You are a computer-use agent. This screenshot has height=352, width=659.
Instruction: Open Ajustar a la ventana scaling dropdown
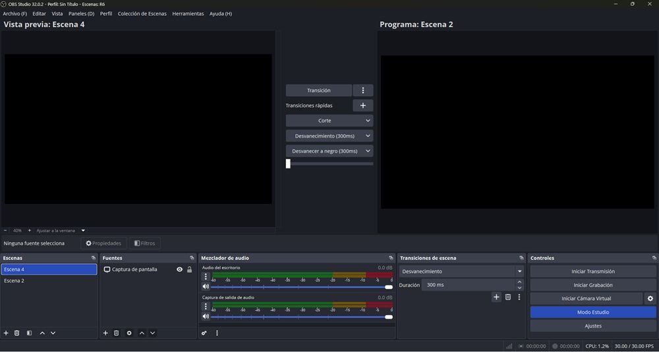(x=83, y=230)
